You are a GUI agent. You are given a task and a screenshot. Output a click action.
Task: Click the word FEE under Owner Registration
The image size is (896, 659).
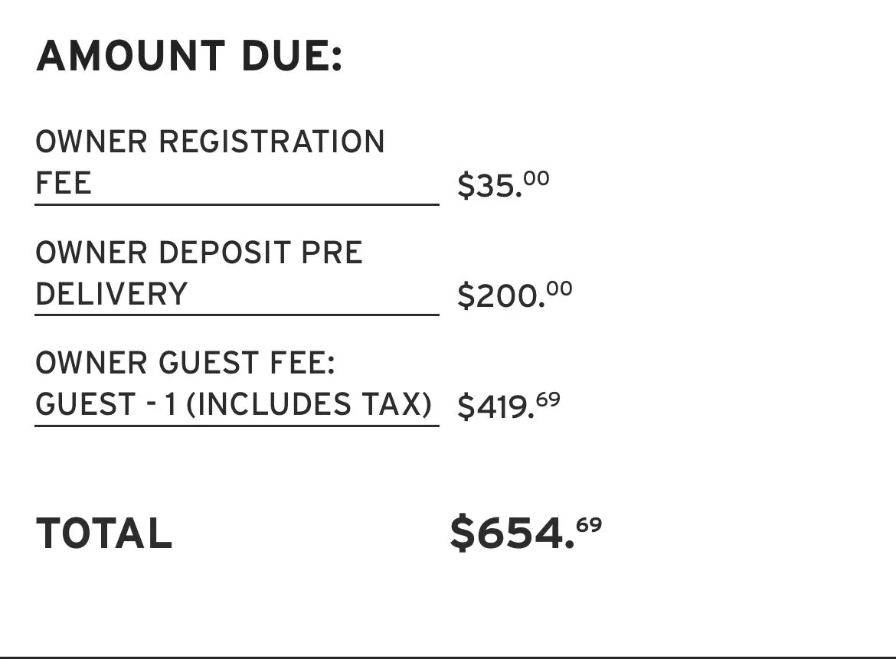point(64,183)
